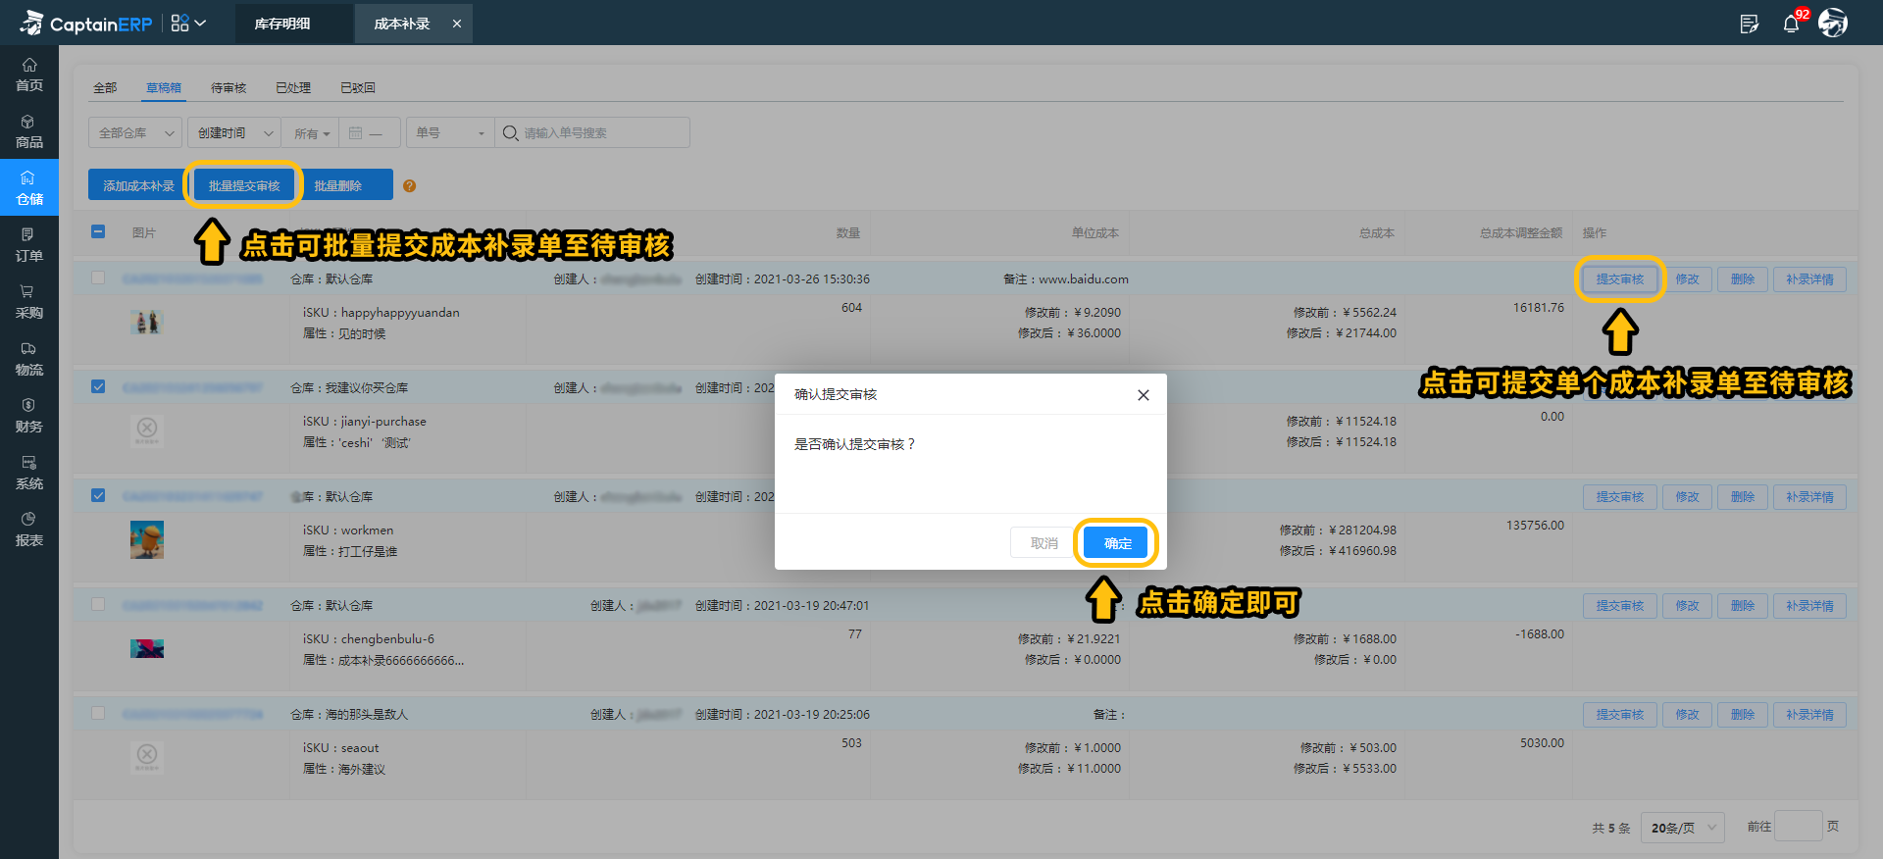Click the happyhappyyuandan product thumbnail
Viewport: 1883px width, 859px height.
tap(147, 322)
